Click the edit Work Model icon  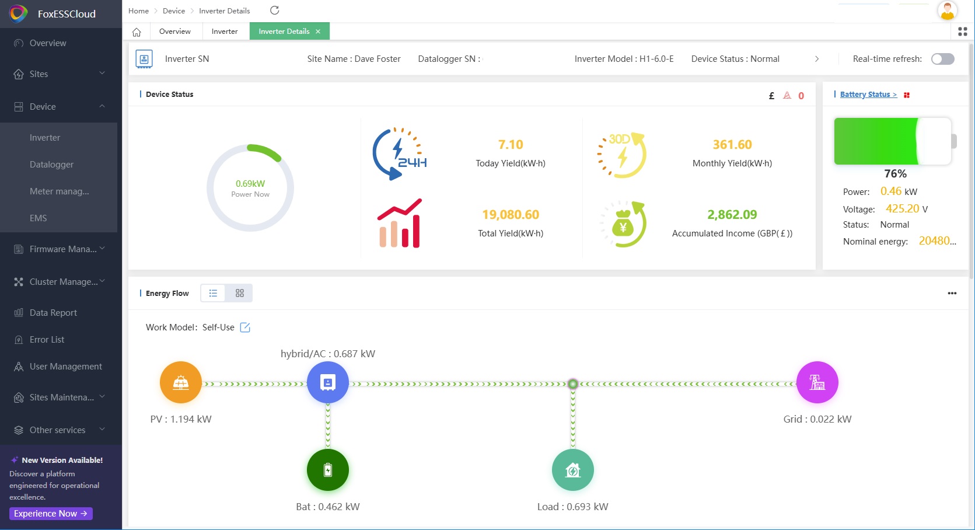pyautogui.click(x=245, y=327)
